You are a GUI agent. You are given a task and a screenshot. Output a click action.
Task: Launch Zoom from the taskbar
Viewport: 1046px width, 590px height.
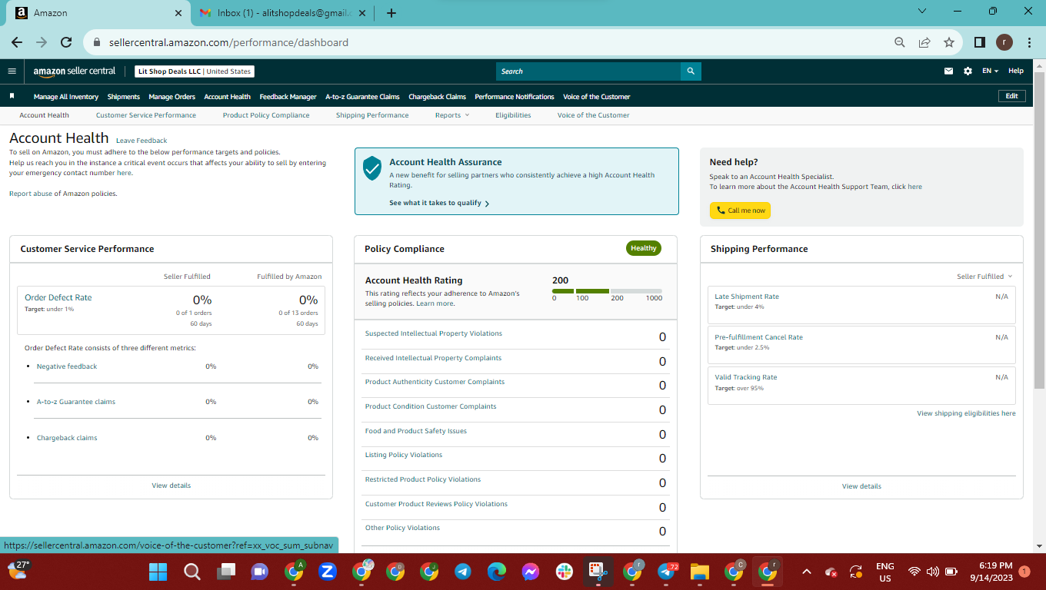coord(327,572)
